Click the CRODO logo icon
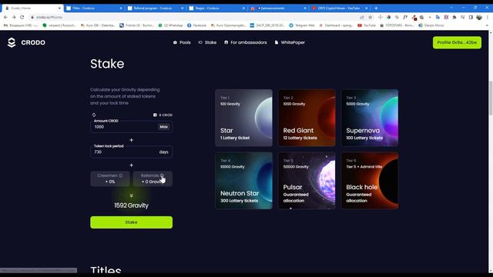The image size is (493, 277). 12,42
